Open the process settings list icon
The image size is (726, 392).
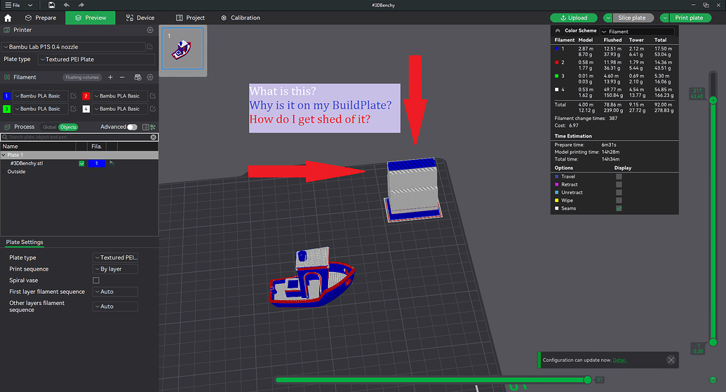point(145,127)
